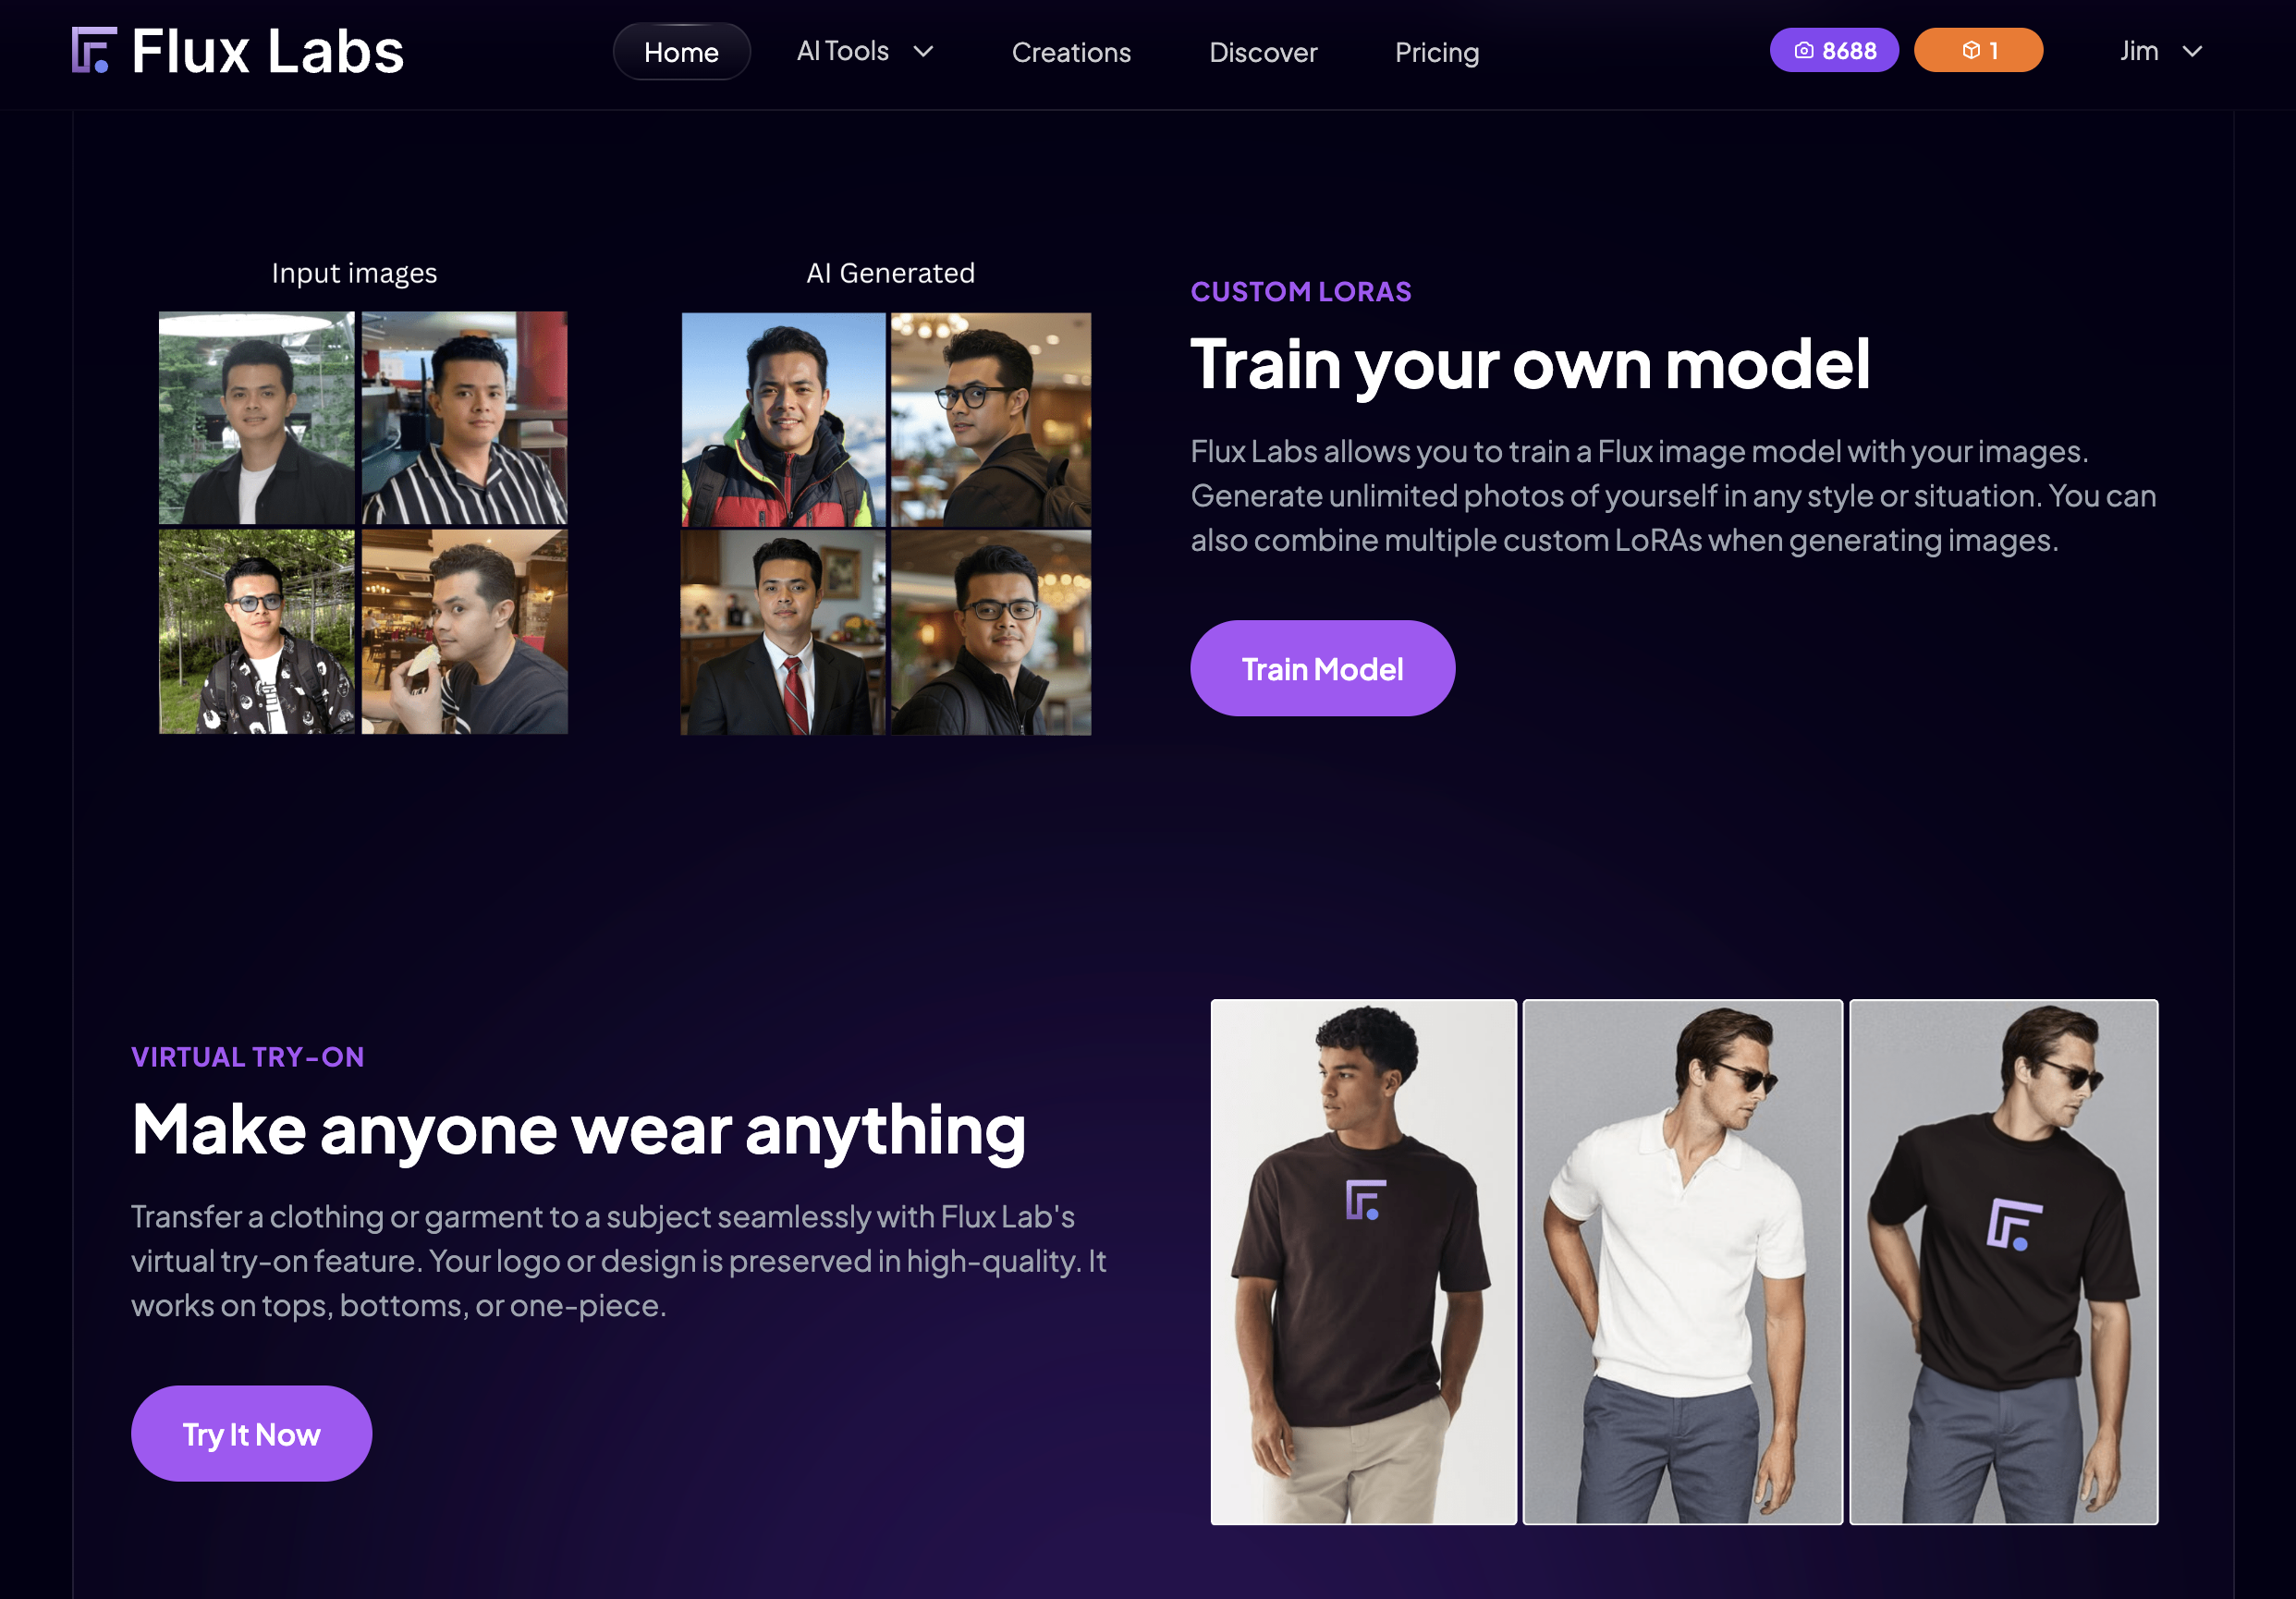Click the brown t-shirt model image
Screen dimensions: 2296x1599
click(1363, 1262)
